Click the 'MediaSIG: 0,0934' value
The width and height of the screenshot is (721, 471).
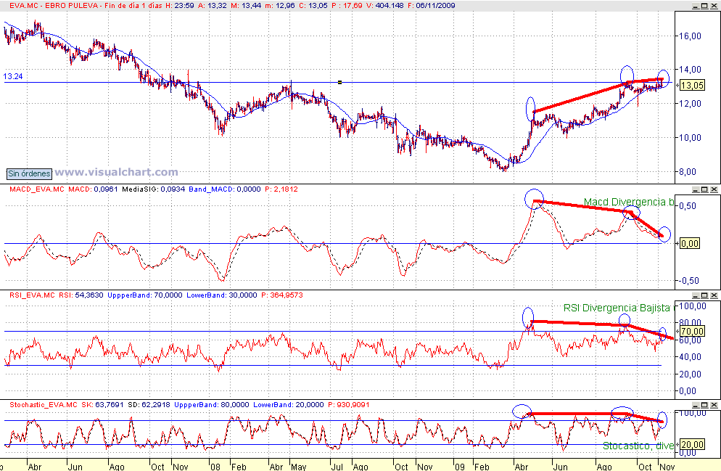(x=153, y=189)
